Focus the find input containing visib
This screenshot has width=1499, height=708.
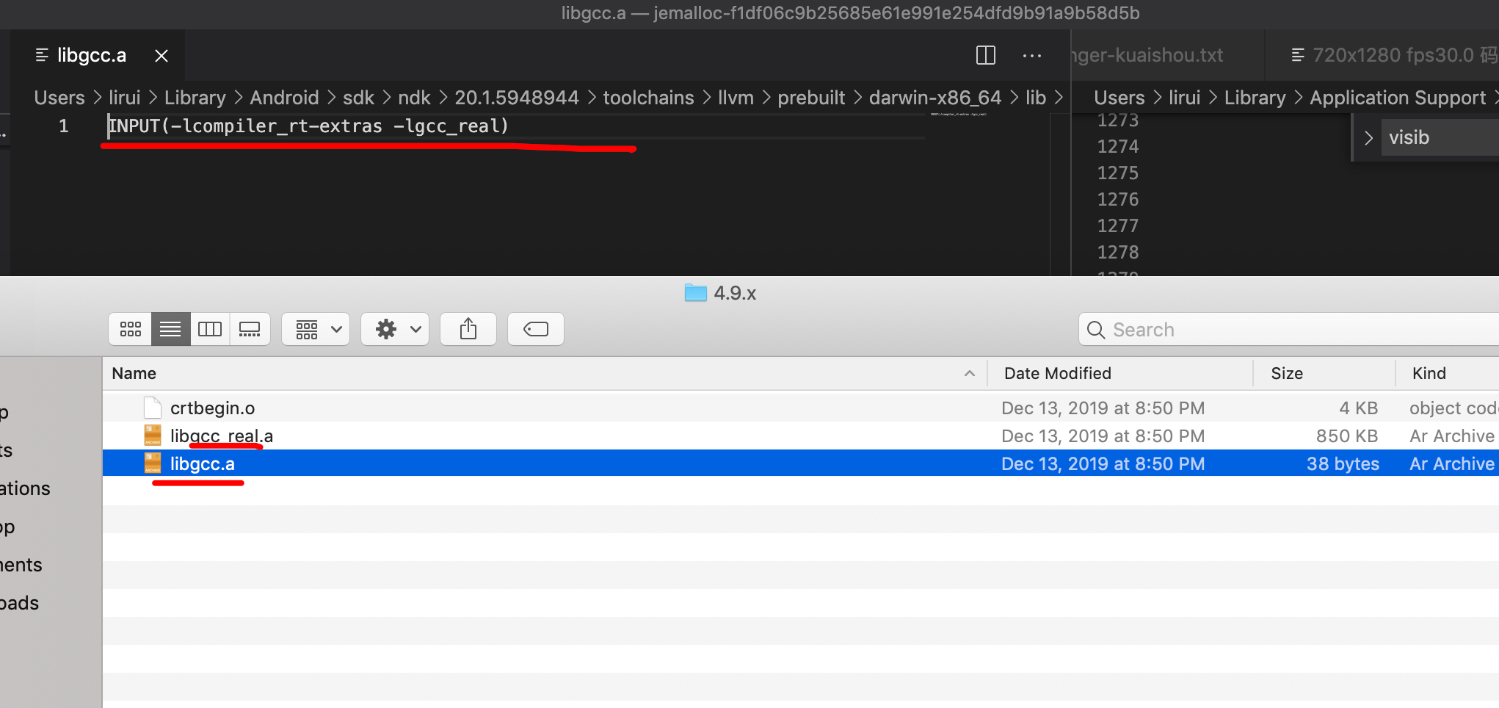[1439, 137]
